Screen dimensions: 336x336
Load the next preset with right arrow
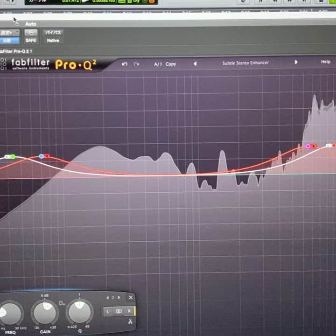296,62
